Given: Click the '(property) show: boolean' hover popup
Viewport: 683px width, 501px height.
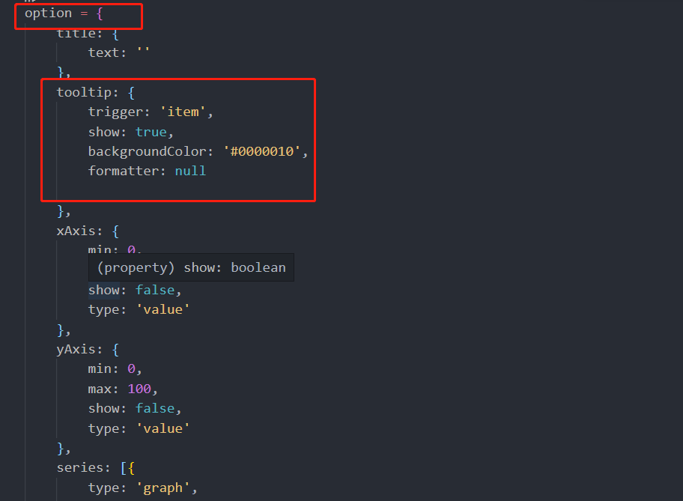Looking at the screenshot, I should point(191,267).
